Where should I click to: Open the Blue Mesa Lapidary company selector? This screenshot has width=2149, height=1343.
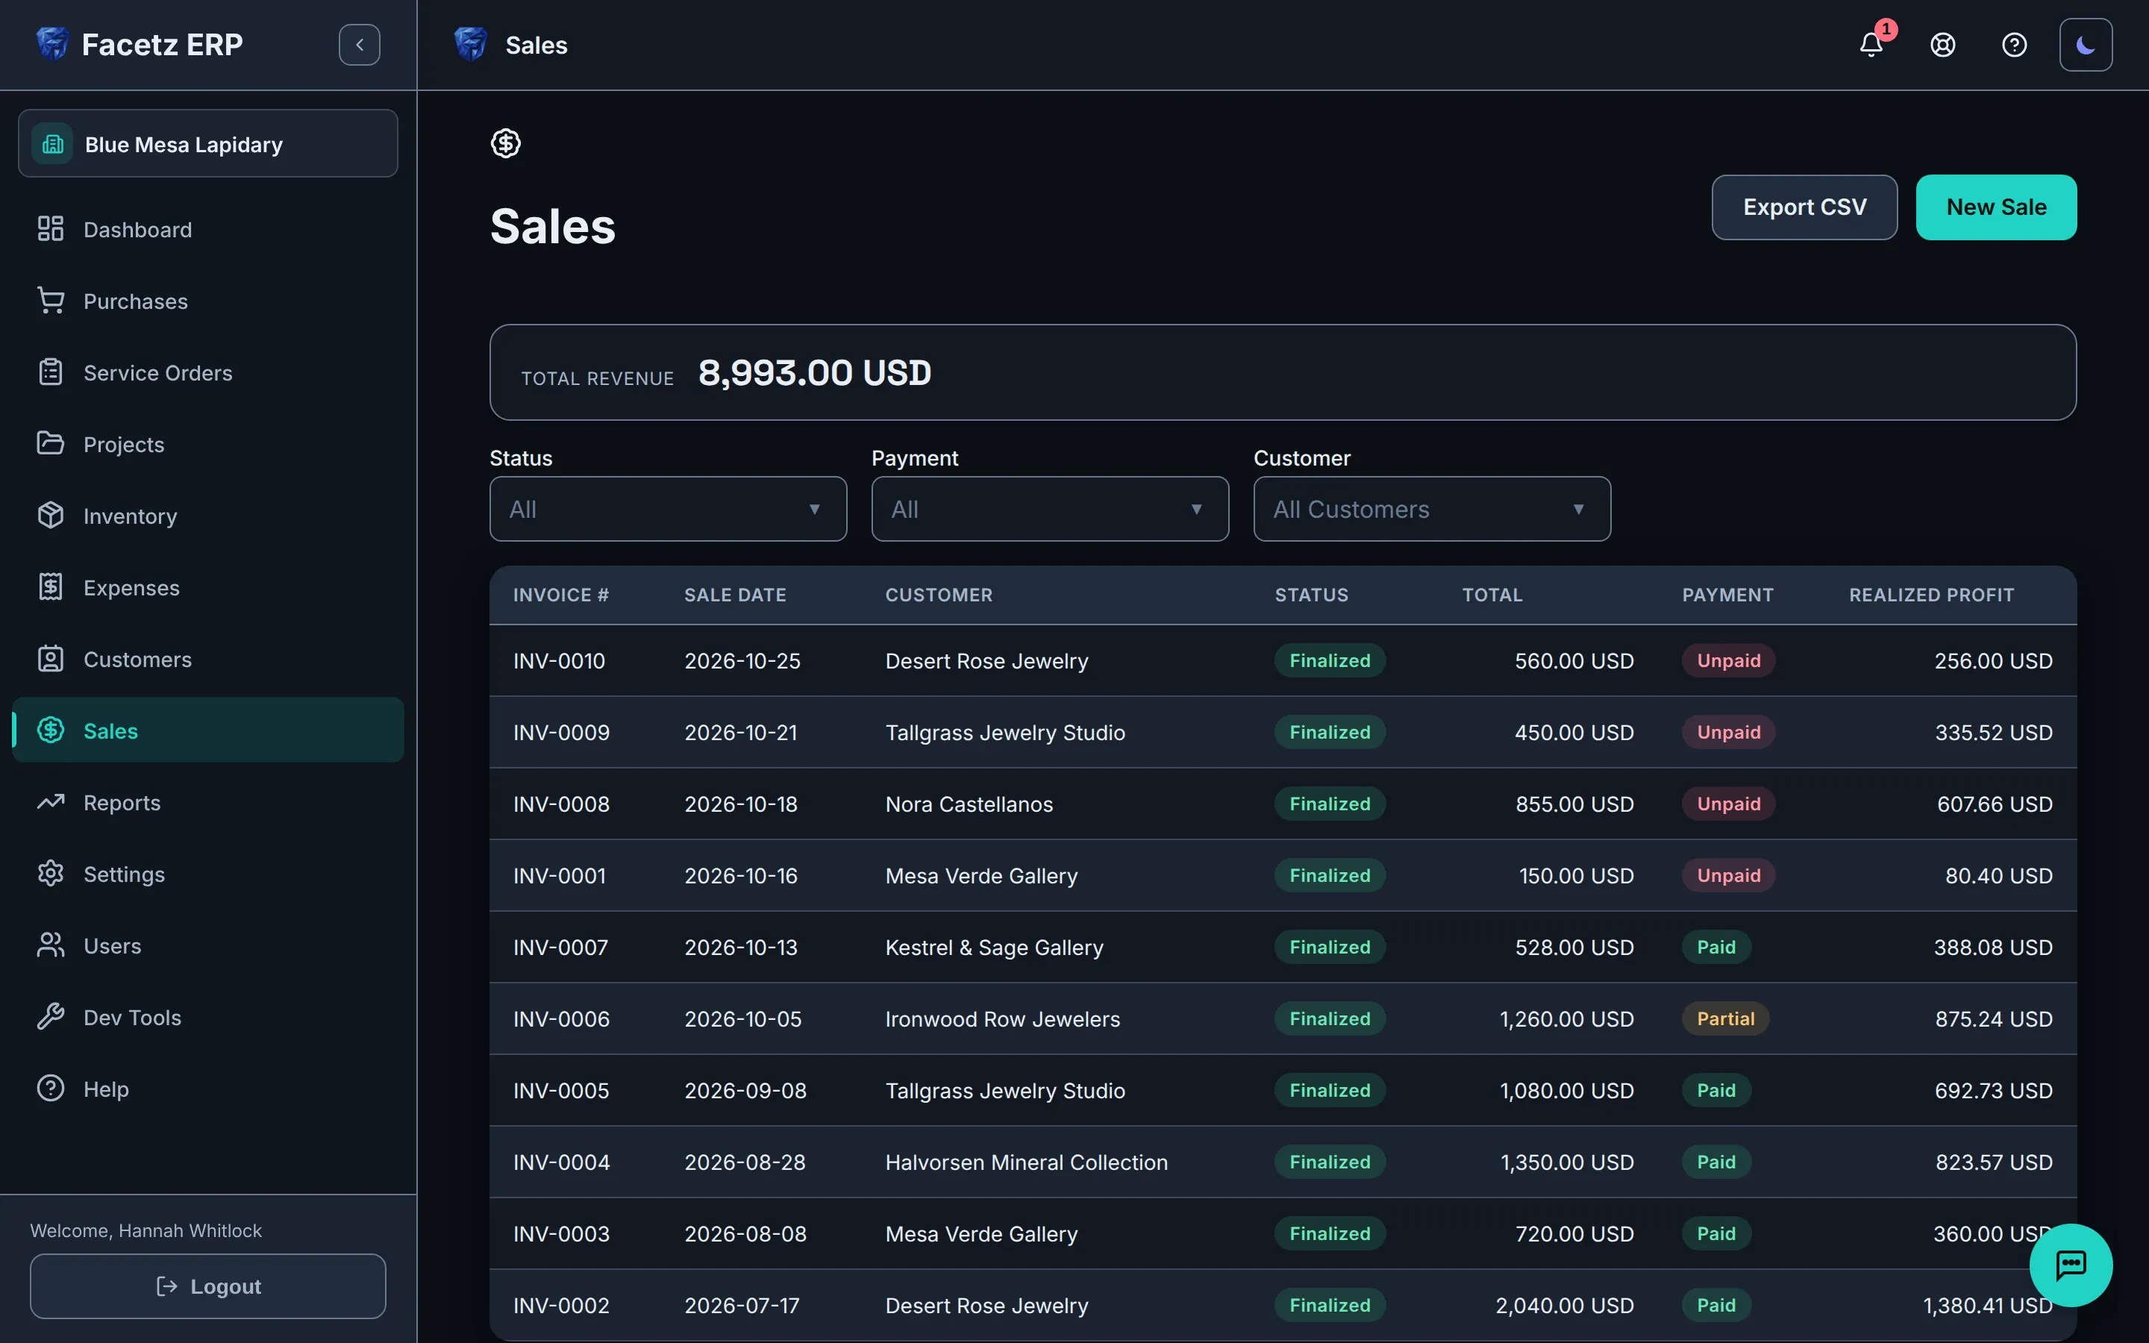(x=207, y=144)
